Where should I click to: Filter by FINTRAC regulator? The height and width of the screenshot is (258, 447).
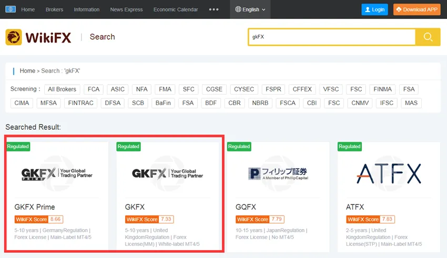click(80, 103)
